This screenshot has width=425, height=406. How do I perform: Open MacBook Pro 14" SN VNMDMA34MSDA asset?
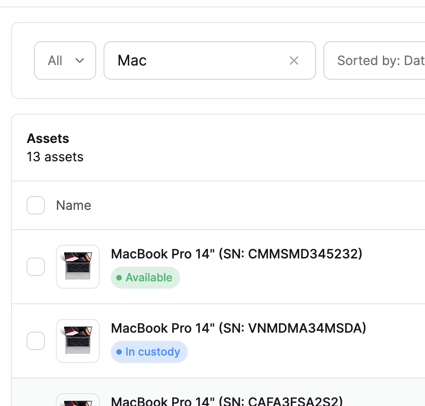pyautogui.click(x=239, y=328)
